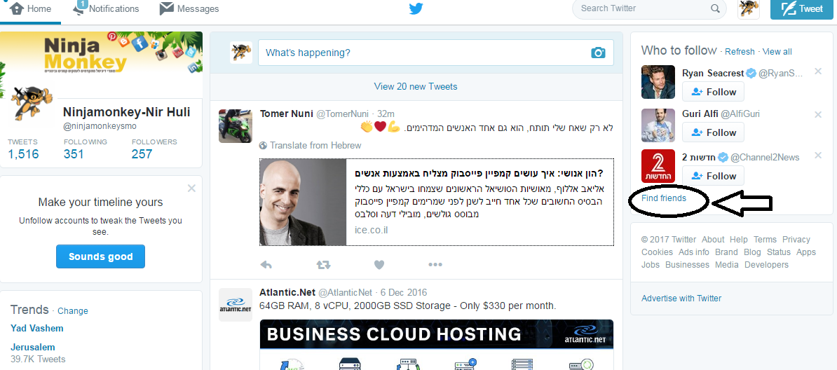Click the Sounds good button
This screenshot has width=837, height=370.
pos(100,256)
